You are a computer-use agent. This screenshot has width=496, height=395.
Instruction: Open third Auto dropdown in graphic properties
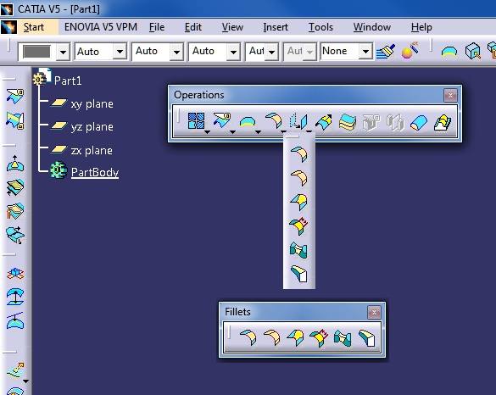(233, 51)
